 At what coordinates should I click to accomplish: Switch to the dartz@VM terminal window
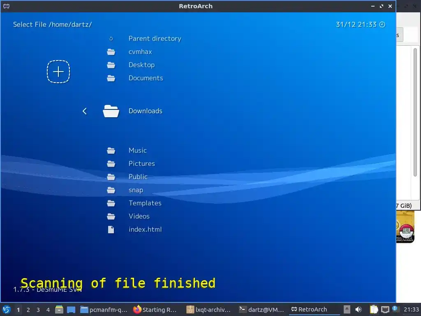click(x=261, y=309)
